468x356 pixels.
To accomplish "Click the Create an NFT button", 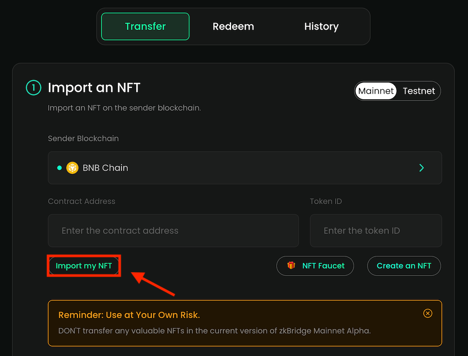I will 404,266.
